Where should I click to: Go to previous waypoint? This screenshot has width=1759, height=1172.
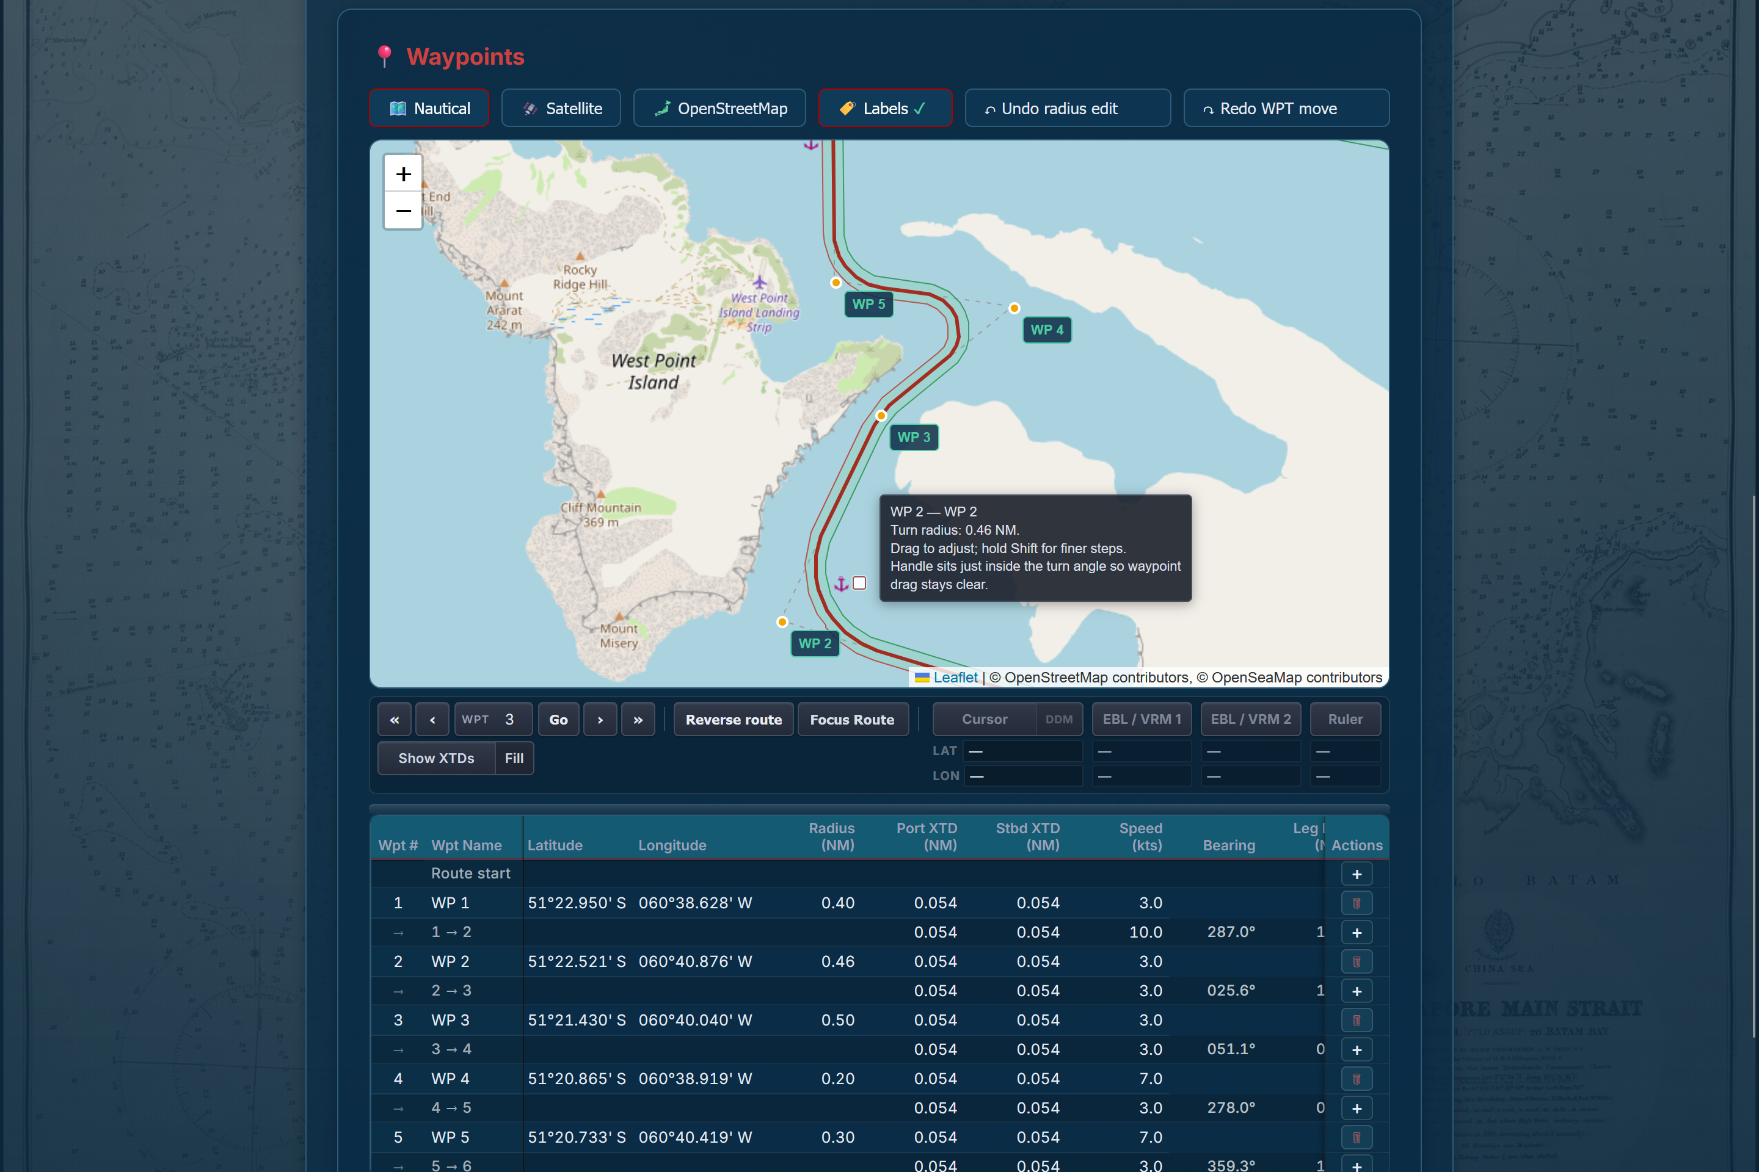point(432,719)
